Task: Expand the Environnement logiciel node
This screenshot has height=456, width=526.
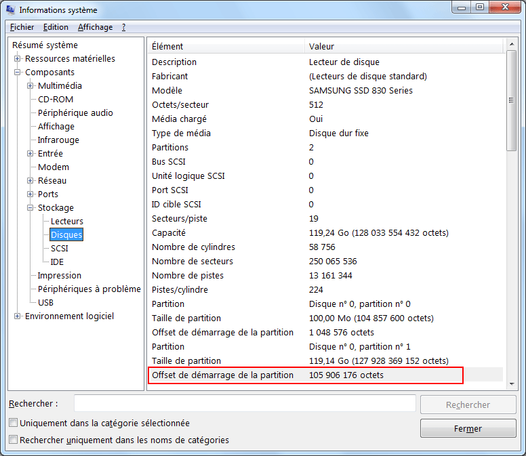Action: tap(18, 316)
